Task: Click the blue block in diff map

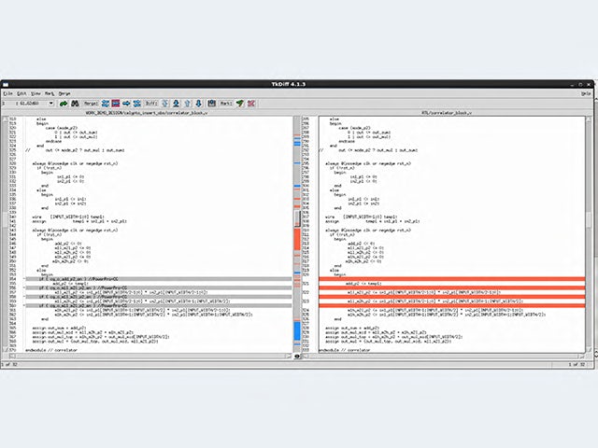Action: 297,330
